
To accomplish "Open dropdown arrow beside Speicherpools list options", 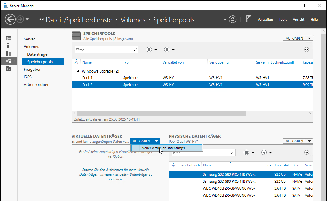I will [156, 50].
